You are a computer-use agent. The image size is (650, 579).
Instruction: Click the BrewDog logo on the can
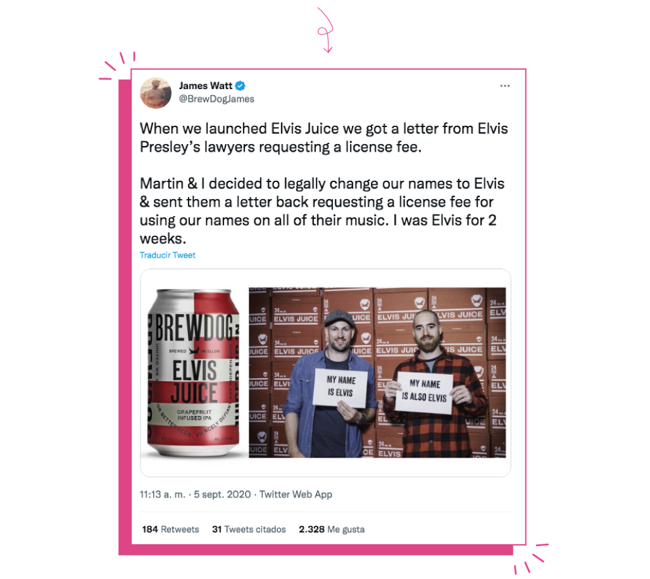(x=193, y=329)
